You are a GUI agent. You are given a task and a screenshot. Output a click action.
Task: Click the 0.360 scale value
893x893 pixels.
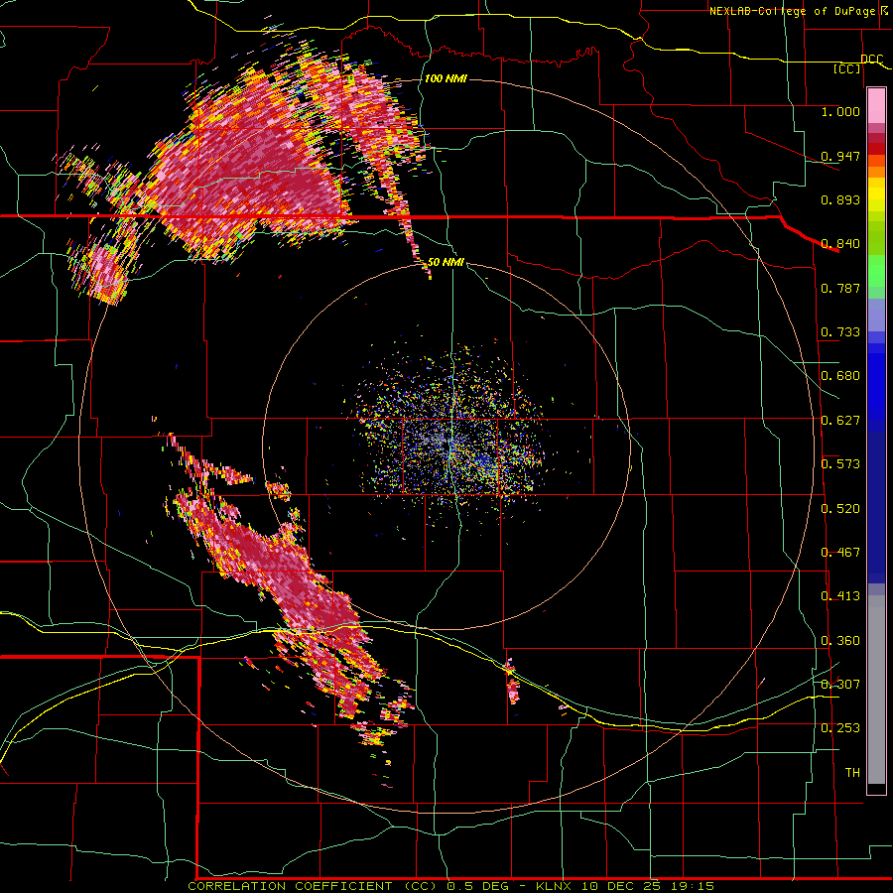pyautogui.click(x=840, y=640)
